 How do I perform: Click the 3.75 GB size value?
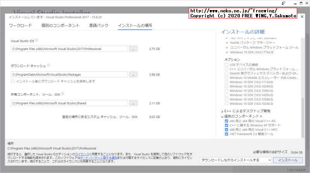coord(154,49)
